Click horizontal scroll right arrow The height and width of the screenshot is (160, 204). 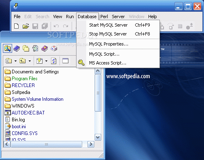[91, 144]
